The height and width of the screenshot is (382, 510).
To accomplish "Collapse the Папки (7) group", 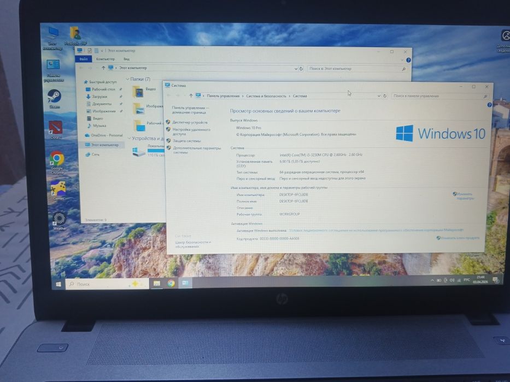I will coord(127,79).
